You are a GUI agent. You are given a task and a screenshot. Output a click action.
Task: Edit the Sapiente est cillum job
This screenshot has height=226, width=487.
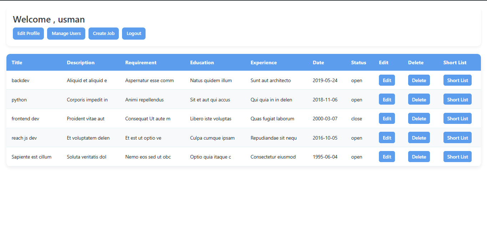(387, 157)
